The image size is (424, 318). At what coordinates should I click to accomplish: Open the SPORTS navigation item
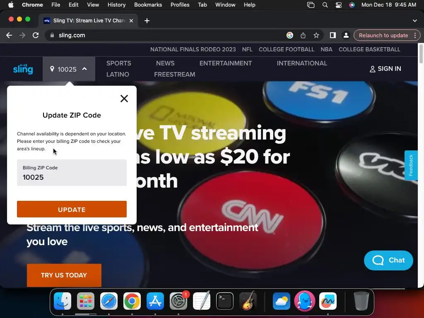coord(119,63)
